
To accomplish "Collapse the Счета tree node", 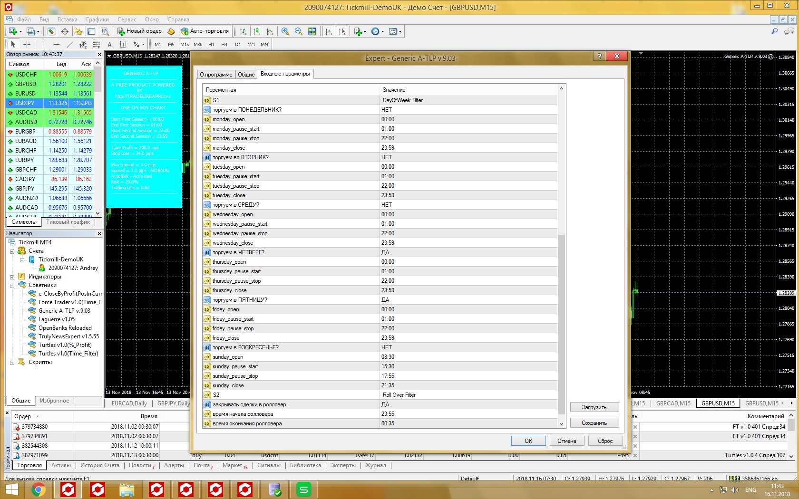I will point(12,251).
